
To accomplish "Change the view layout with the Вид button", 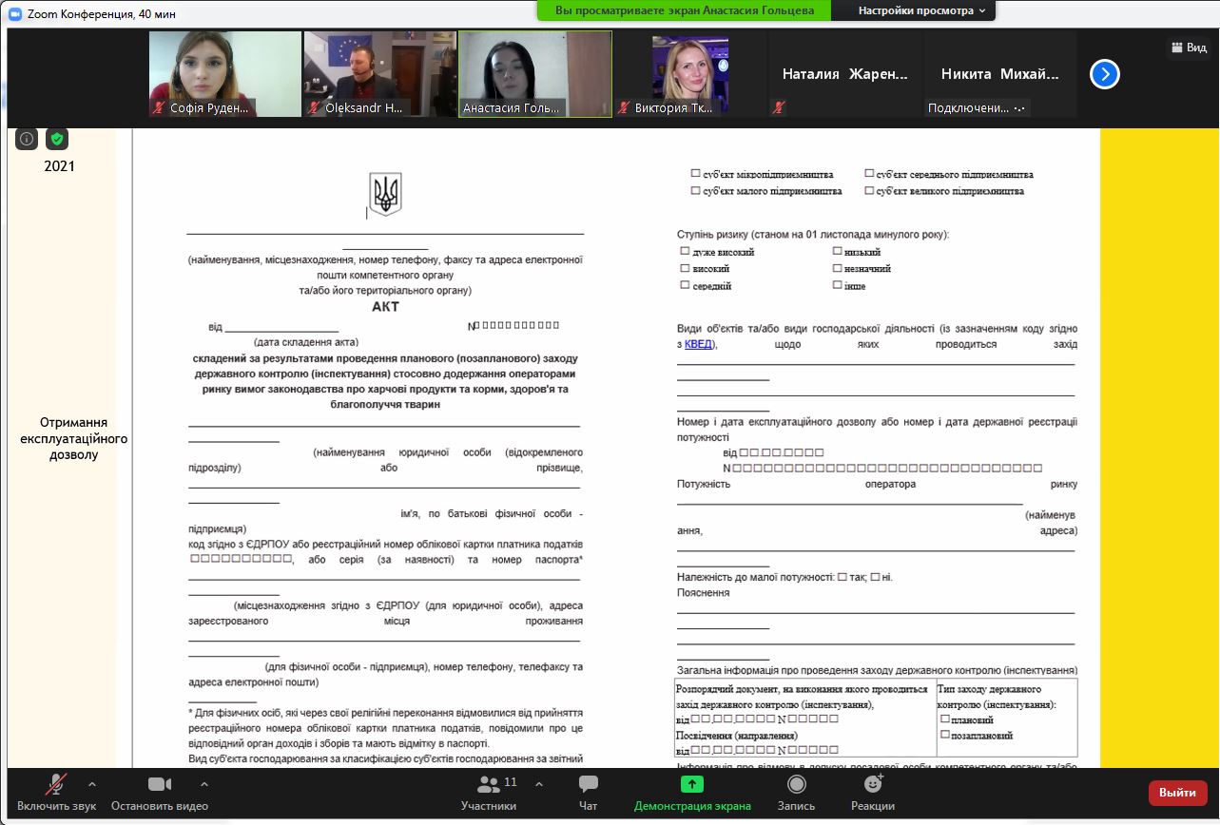I will (1190, 47).
